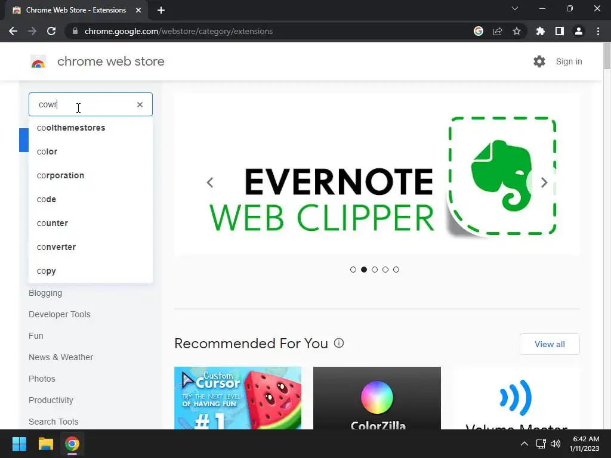611x458 pixels.
Task: Open the Chrome profile menu
Action: 579,31
